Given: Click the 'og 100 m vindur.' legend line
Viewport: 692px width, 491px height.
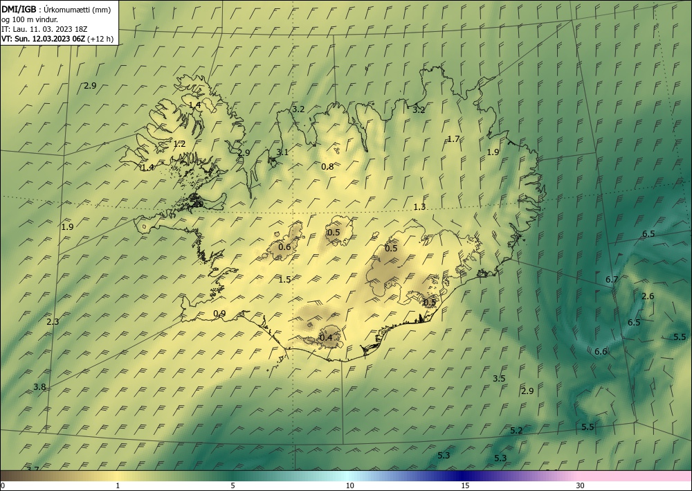Looking at the screenshot, I should point(30,19).
